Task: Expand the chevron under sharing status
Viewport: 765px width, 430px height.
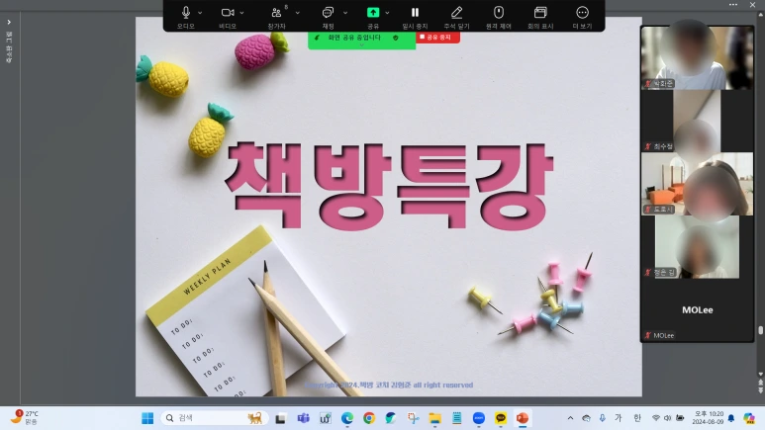Action: point(361,45)
